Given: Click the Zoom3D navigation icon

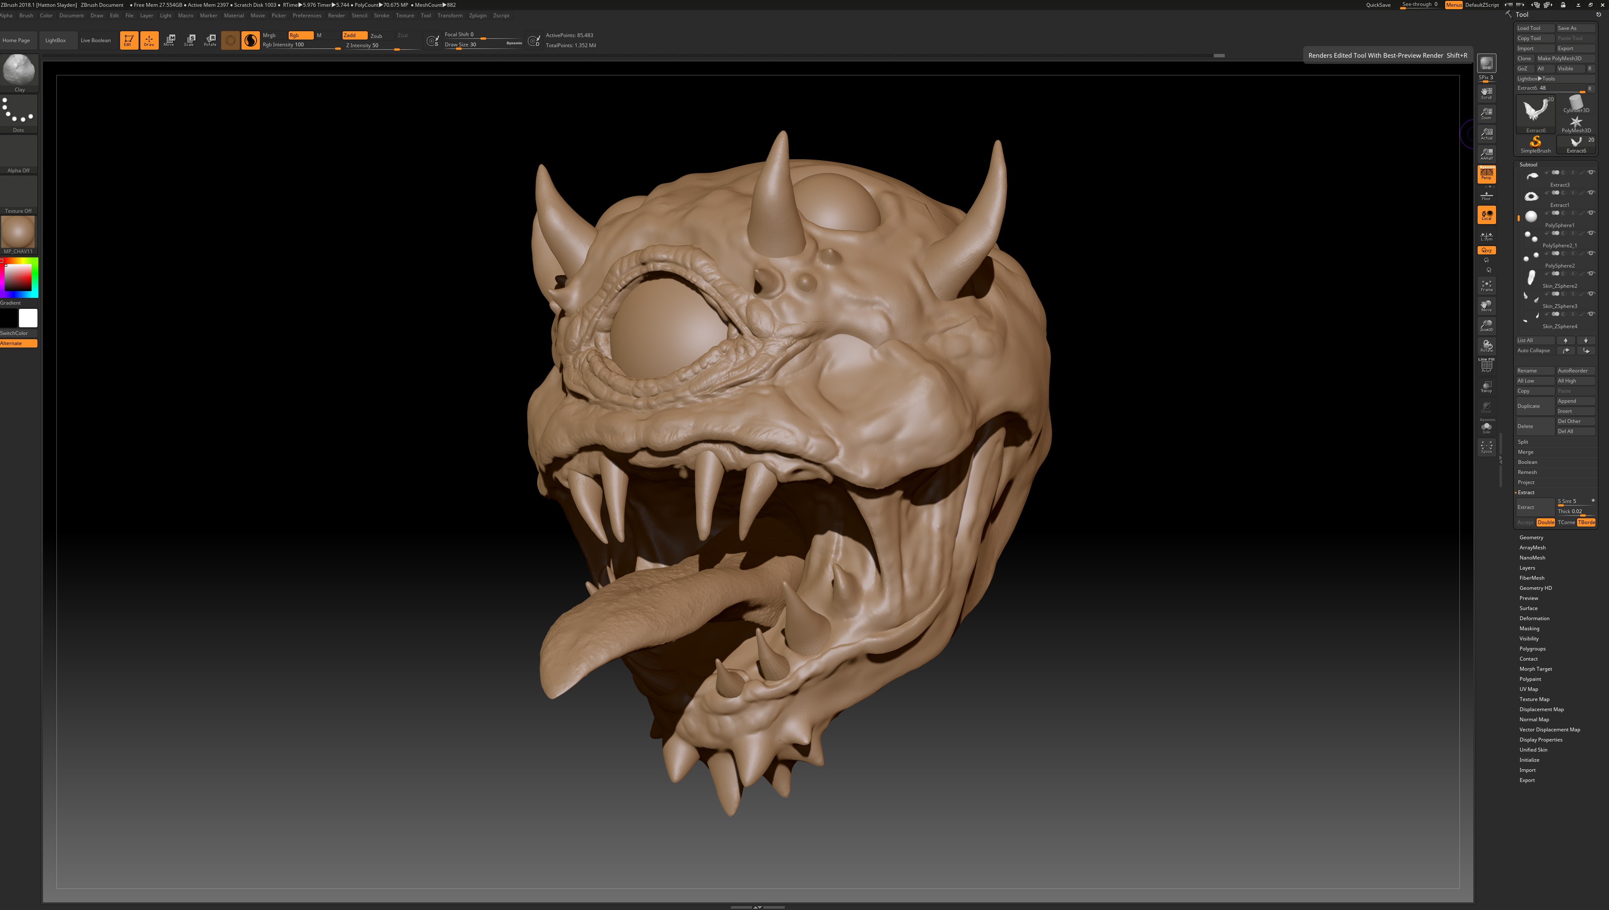Looking at the screenshot, I should (1486, 326).
